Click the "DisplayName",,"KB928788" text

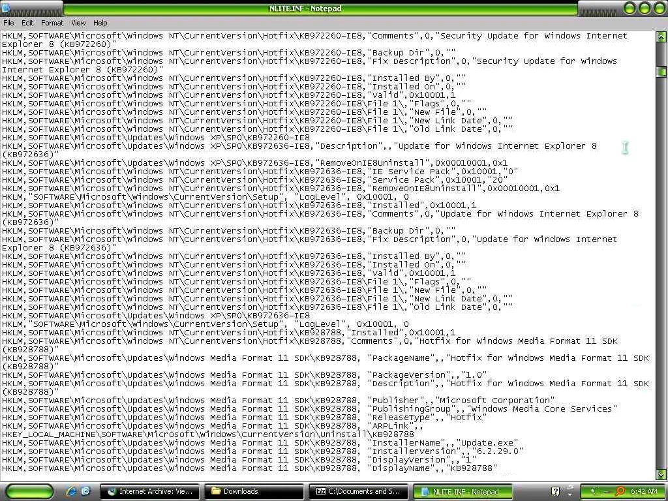click(433, 468)
